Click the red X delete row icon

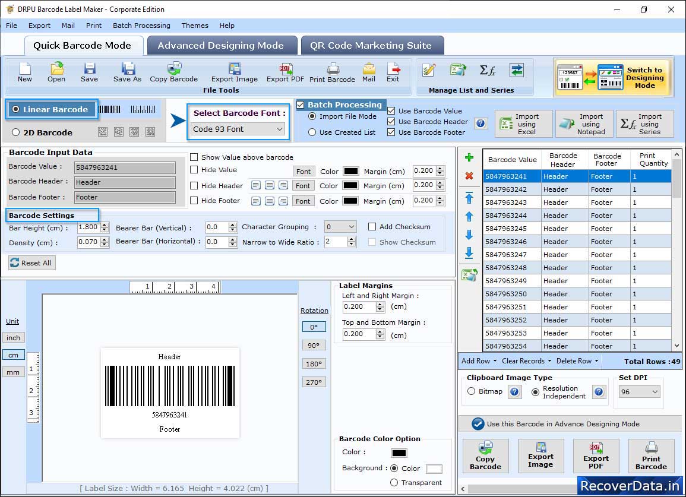[469, 176]
